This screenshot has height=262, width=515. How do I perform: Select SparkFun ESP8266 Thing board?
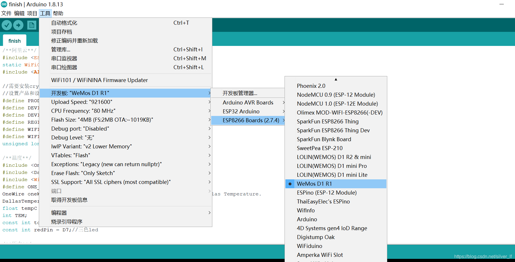[x=336, y=121]
